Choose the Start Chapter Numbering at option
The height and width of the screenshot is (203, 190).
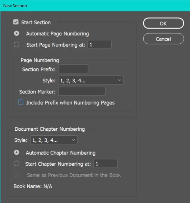(x=17, y=164)
